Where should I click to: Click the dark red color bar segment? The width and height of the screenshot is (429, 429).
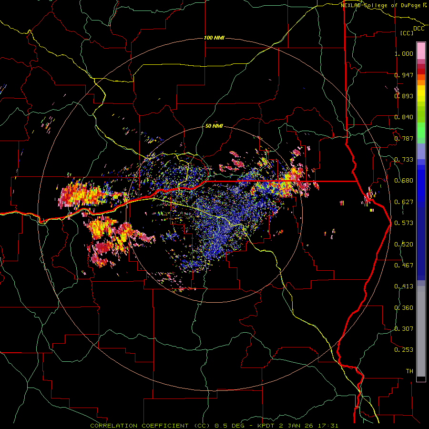click(421, 71)
